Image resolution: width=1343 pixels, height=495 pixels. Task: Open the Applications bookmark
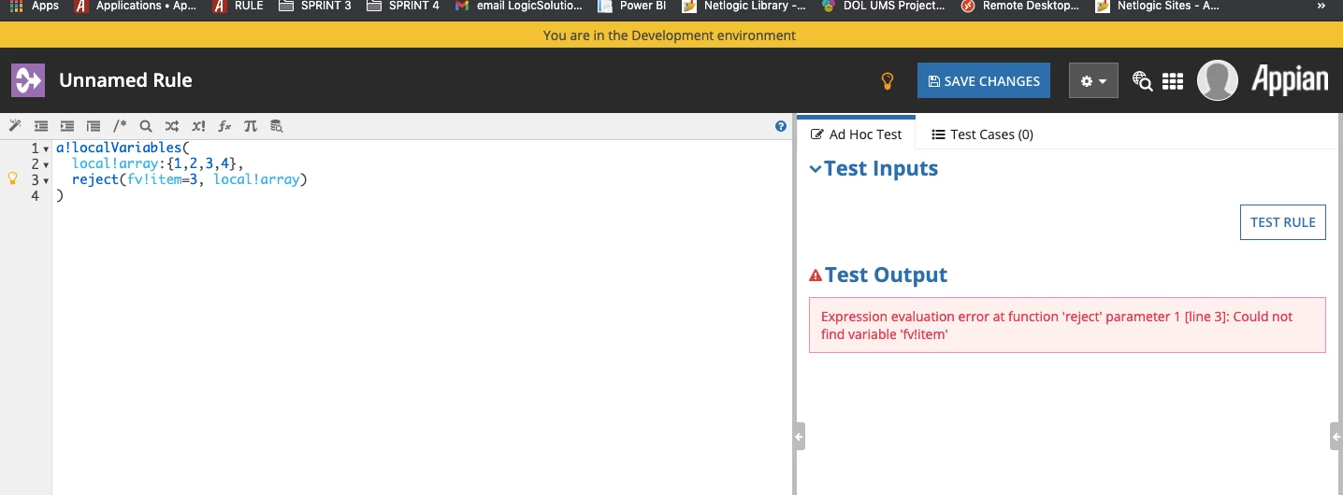[x=137, y=6]
